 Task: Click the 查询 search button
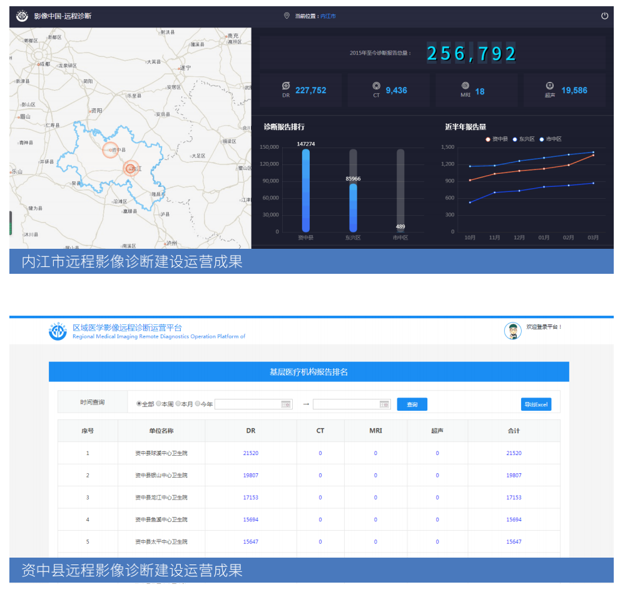pos(412,404)
